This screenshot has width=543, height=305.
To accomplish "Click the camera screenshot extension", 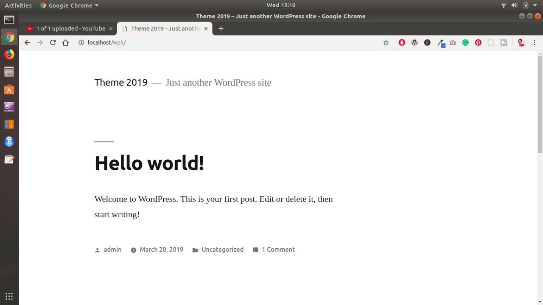I will (453, 42).
